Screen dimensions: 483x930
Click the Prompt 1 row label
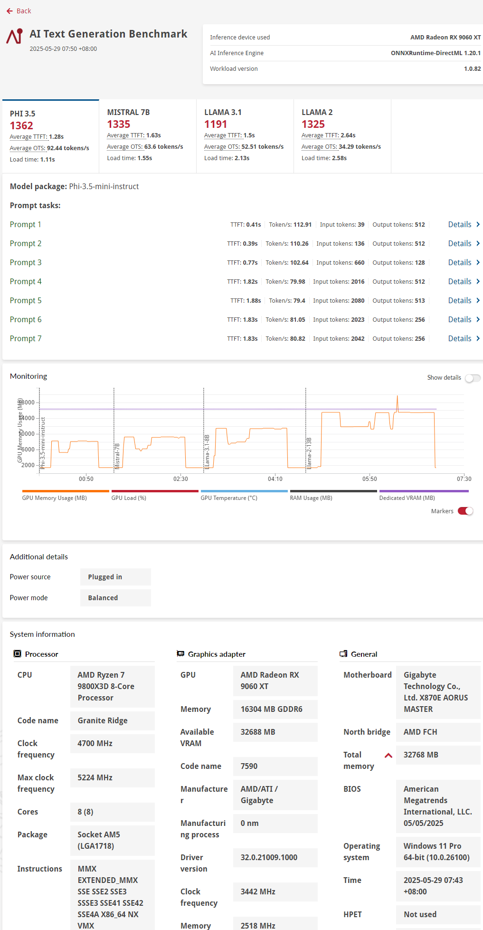coord(26,224)
